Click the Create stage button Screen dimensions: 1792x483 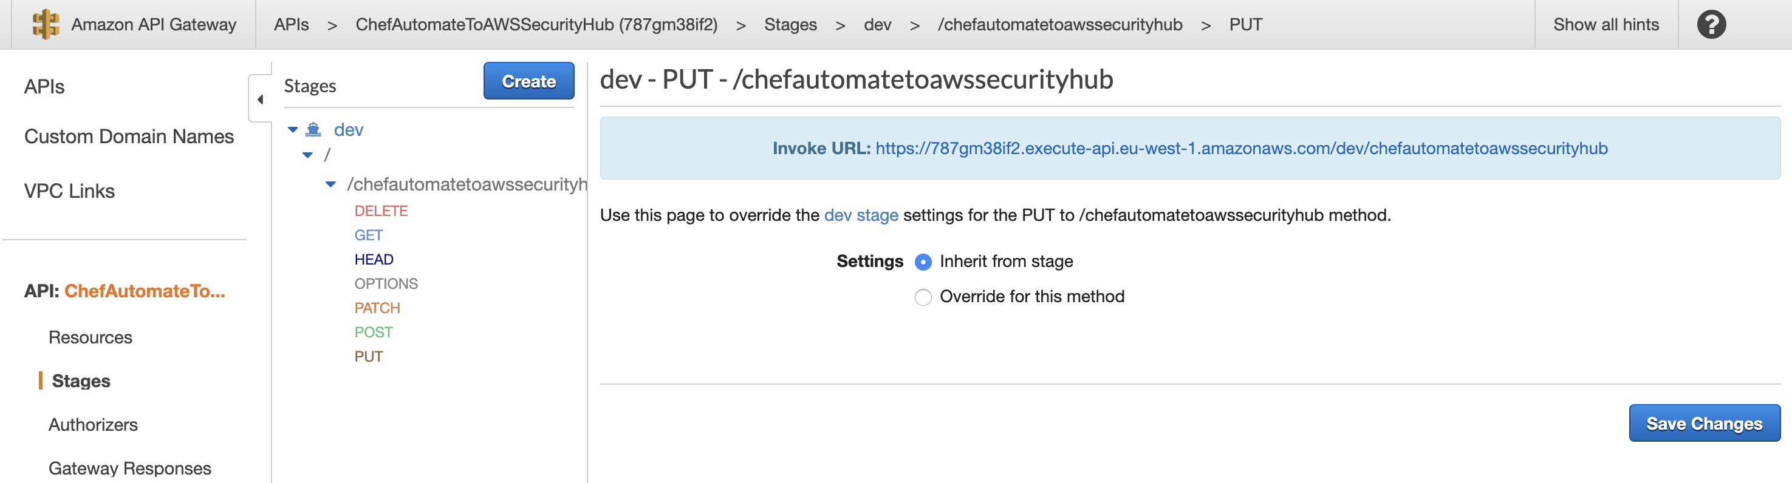(x=528, y=81)
